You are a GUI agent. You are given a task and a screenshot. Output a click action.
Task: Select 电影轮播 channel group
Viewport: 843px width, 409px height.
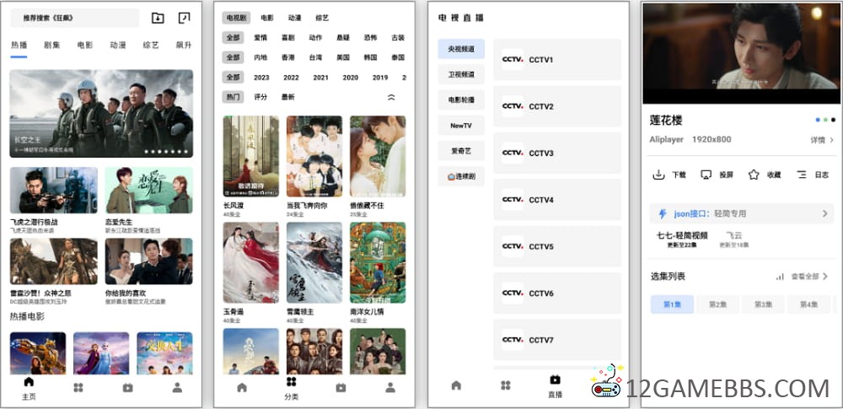(x=461, y=100)
